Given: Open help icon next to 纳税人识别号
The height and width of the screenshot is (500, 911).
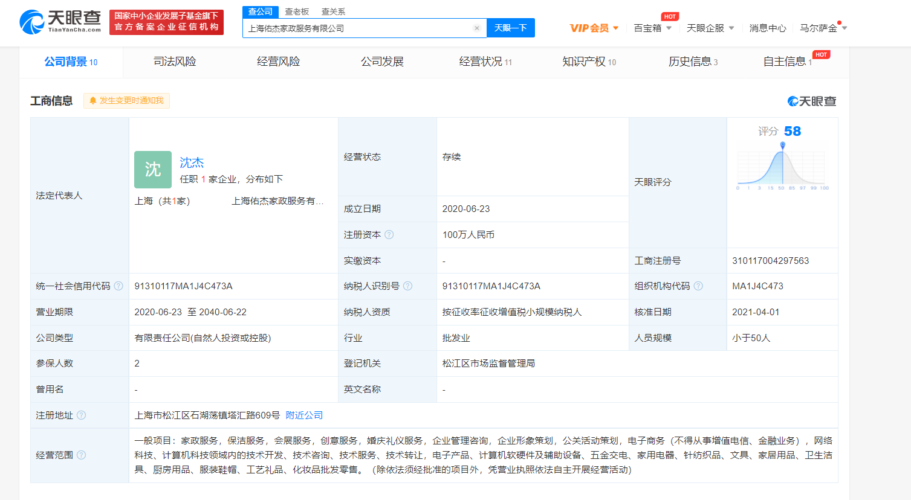Looking at the screenshot, I should tap(408, 286).
